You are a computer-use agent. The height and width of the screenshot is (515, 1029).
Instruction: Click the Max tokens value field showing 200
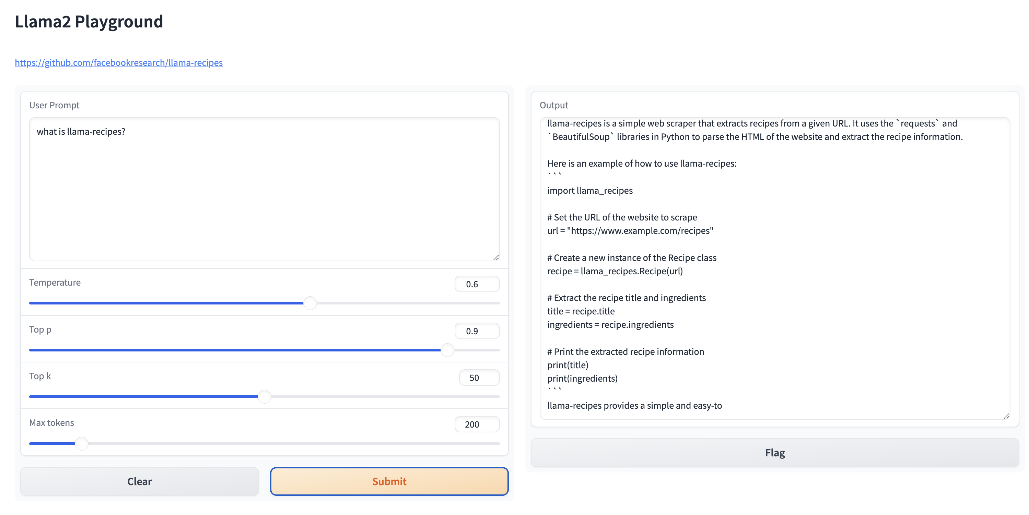click(477, 424)
